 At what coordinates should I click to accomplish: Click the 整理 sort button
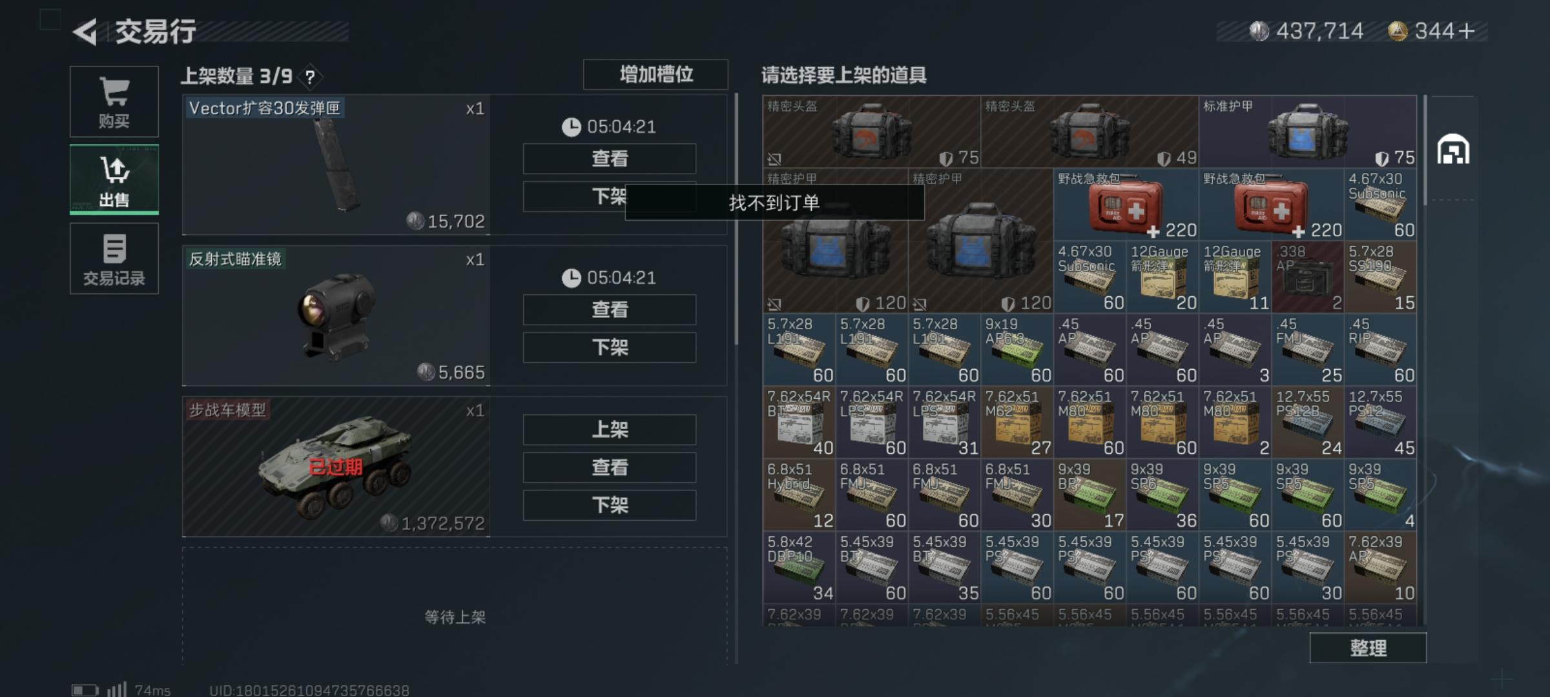[x=1368, y=647]
